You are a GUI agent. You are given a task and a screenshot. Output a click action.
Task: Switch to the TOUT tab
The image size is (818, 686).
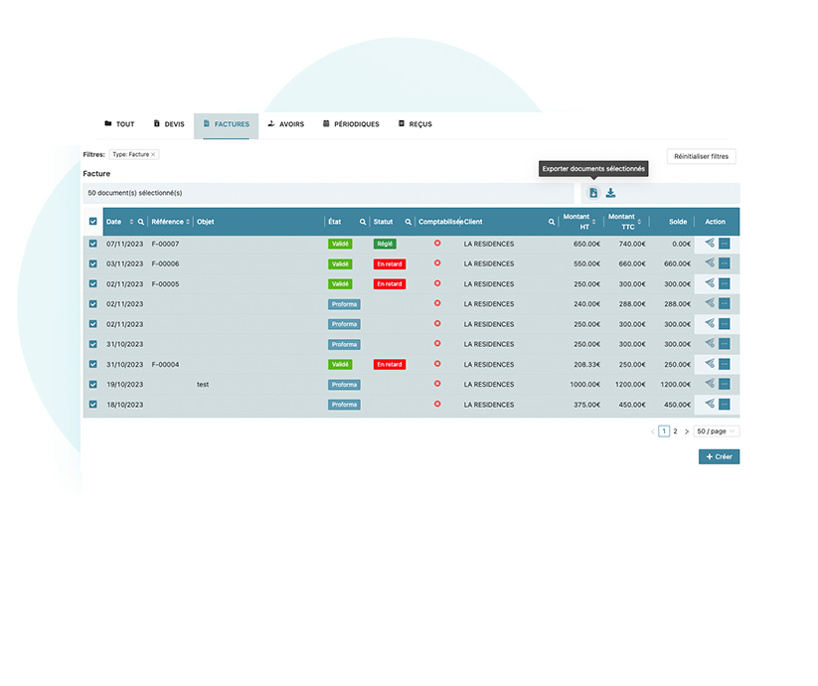click(119, 124)
